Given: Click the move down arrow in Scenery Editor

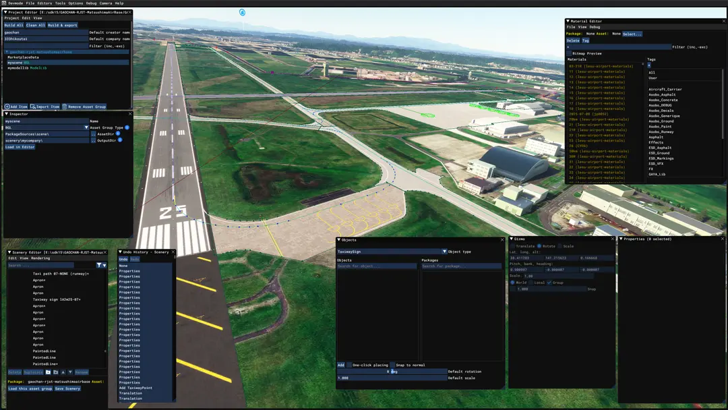Looking at the screenshot, I should [x=70, y=372].
